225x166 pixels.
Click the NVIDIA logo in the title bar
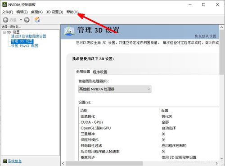click(x=4, y=4)
